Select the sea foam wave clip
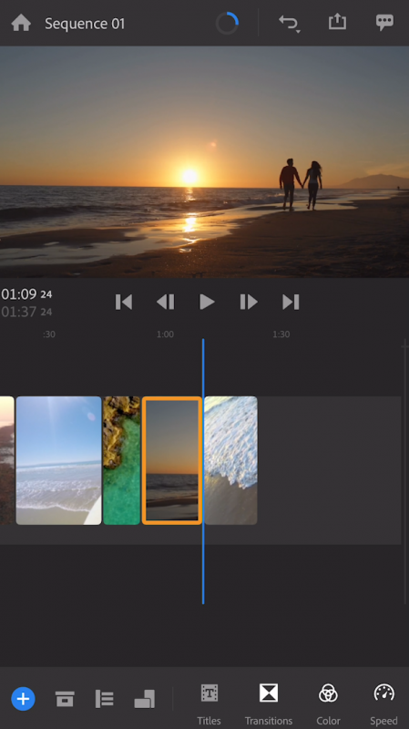 click(230, 460)
